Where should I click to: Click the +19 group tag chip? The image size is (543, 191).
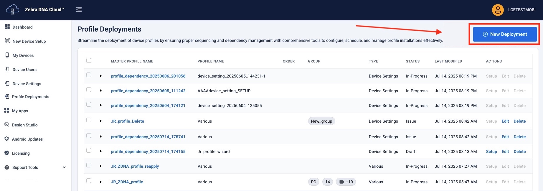click(x=346, y=182)
